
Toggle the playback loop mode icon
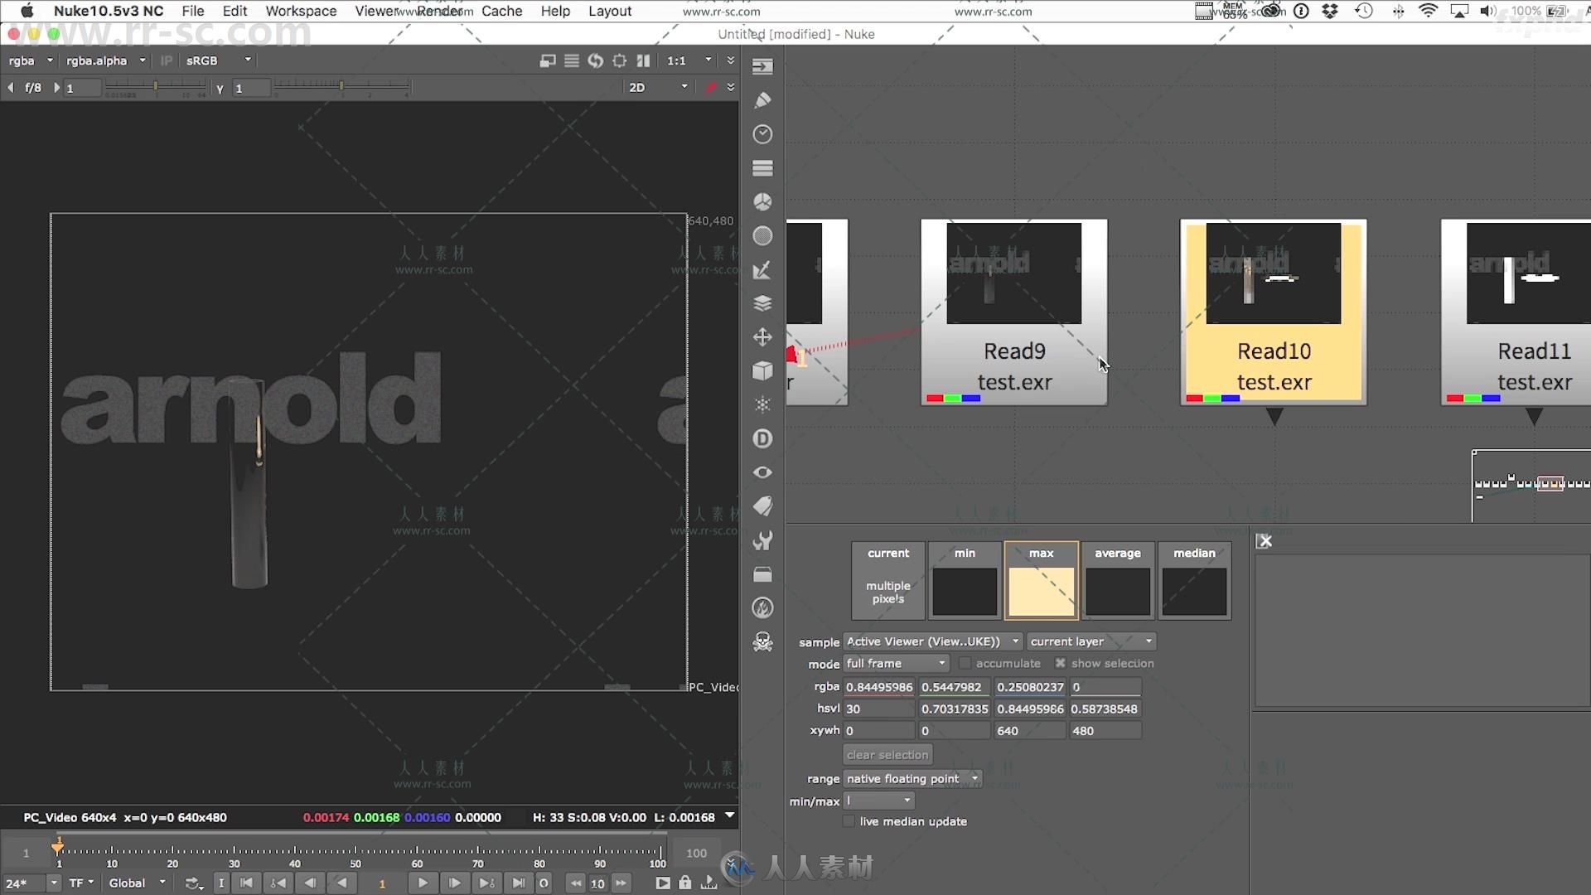[193, 883]
